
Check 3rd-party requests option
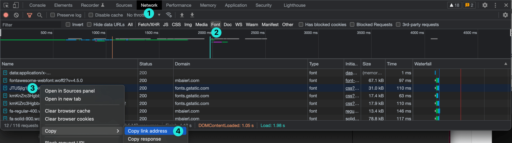click(x=398, y=24)
